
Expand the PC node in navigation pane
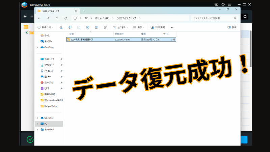[37, 124]
